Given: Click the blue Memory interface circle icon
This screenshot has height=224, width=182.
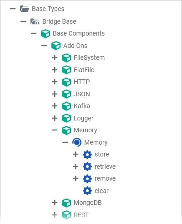Looking at the screenshot, I should point(77,142).
